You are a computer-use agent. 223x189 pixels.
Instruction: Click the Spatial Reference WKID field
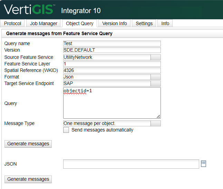(112, 70)
